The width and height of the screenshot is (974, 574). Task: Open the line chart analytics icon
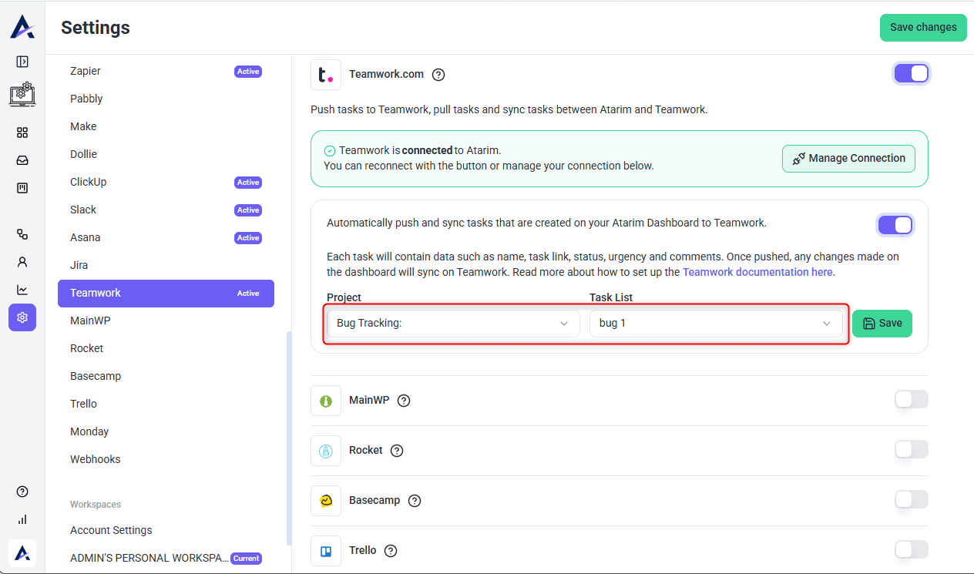coord(22,290)
